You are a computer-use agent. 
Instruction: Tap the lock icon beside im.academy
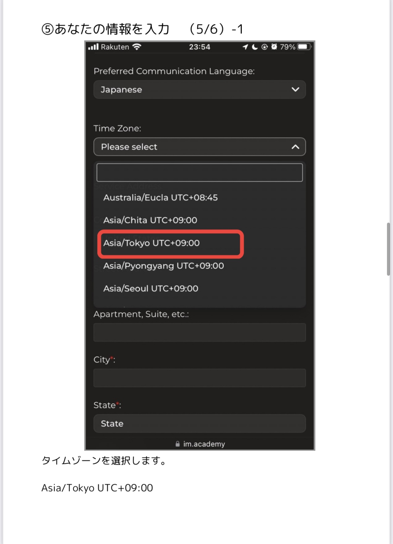[x=178, y=444]
